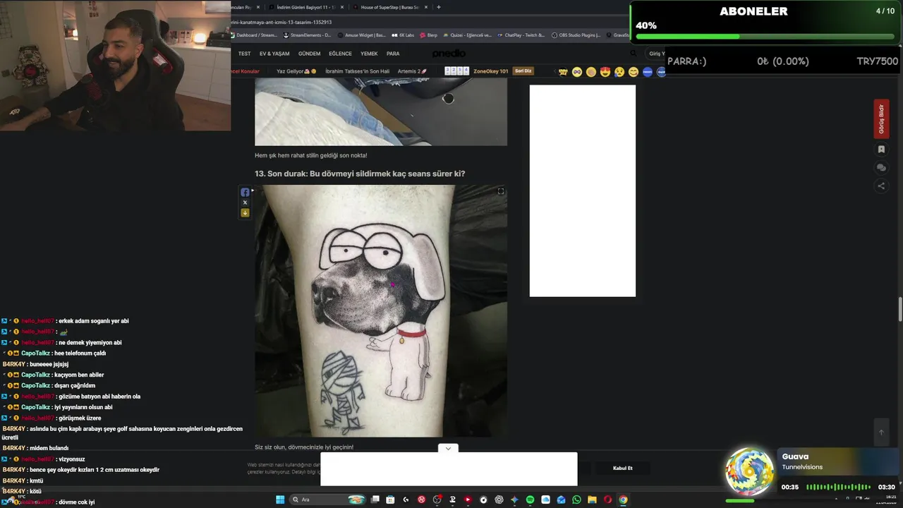Click the page vertical scrollbar thumb

[899, 309]
